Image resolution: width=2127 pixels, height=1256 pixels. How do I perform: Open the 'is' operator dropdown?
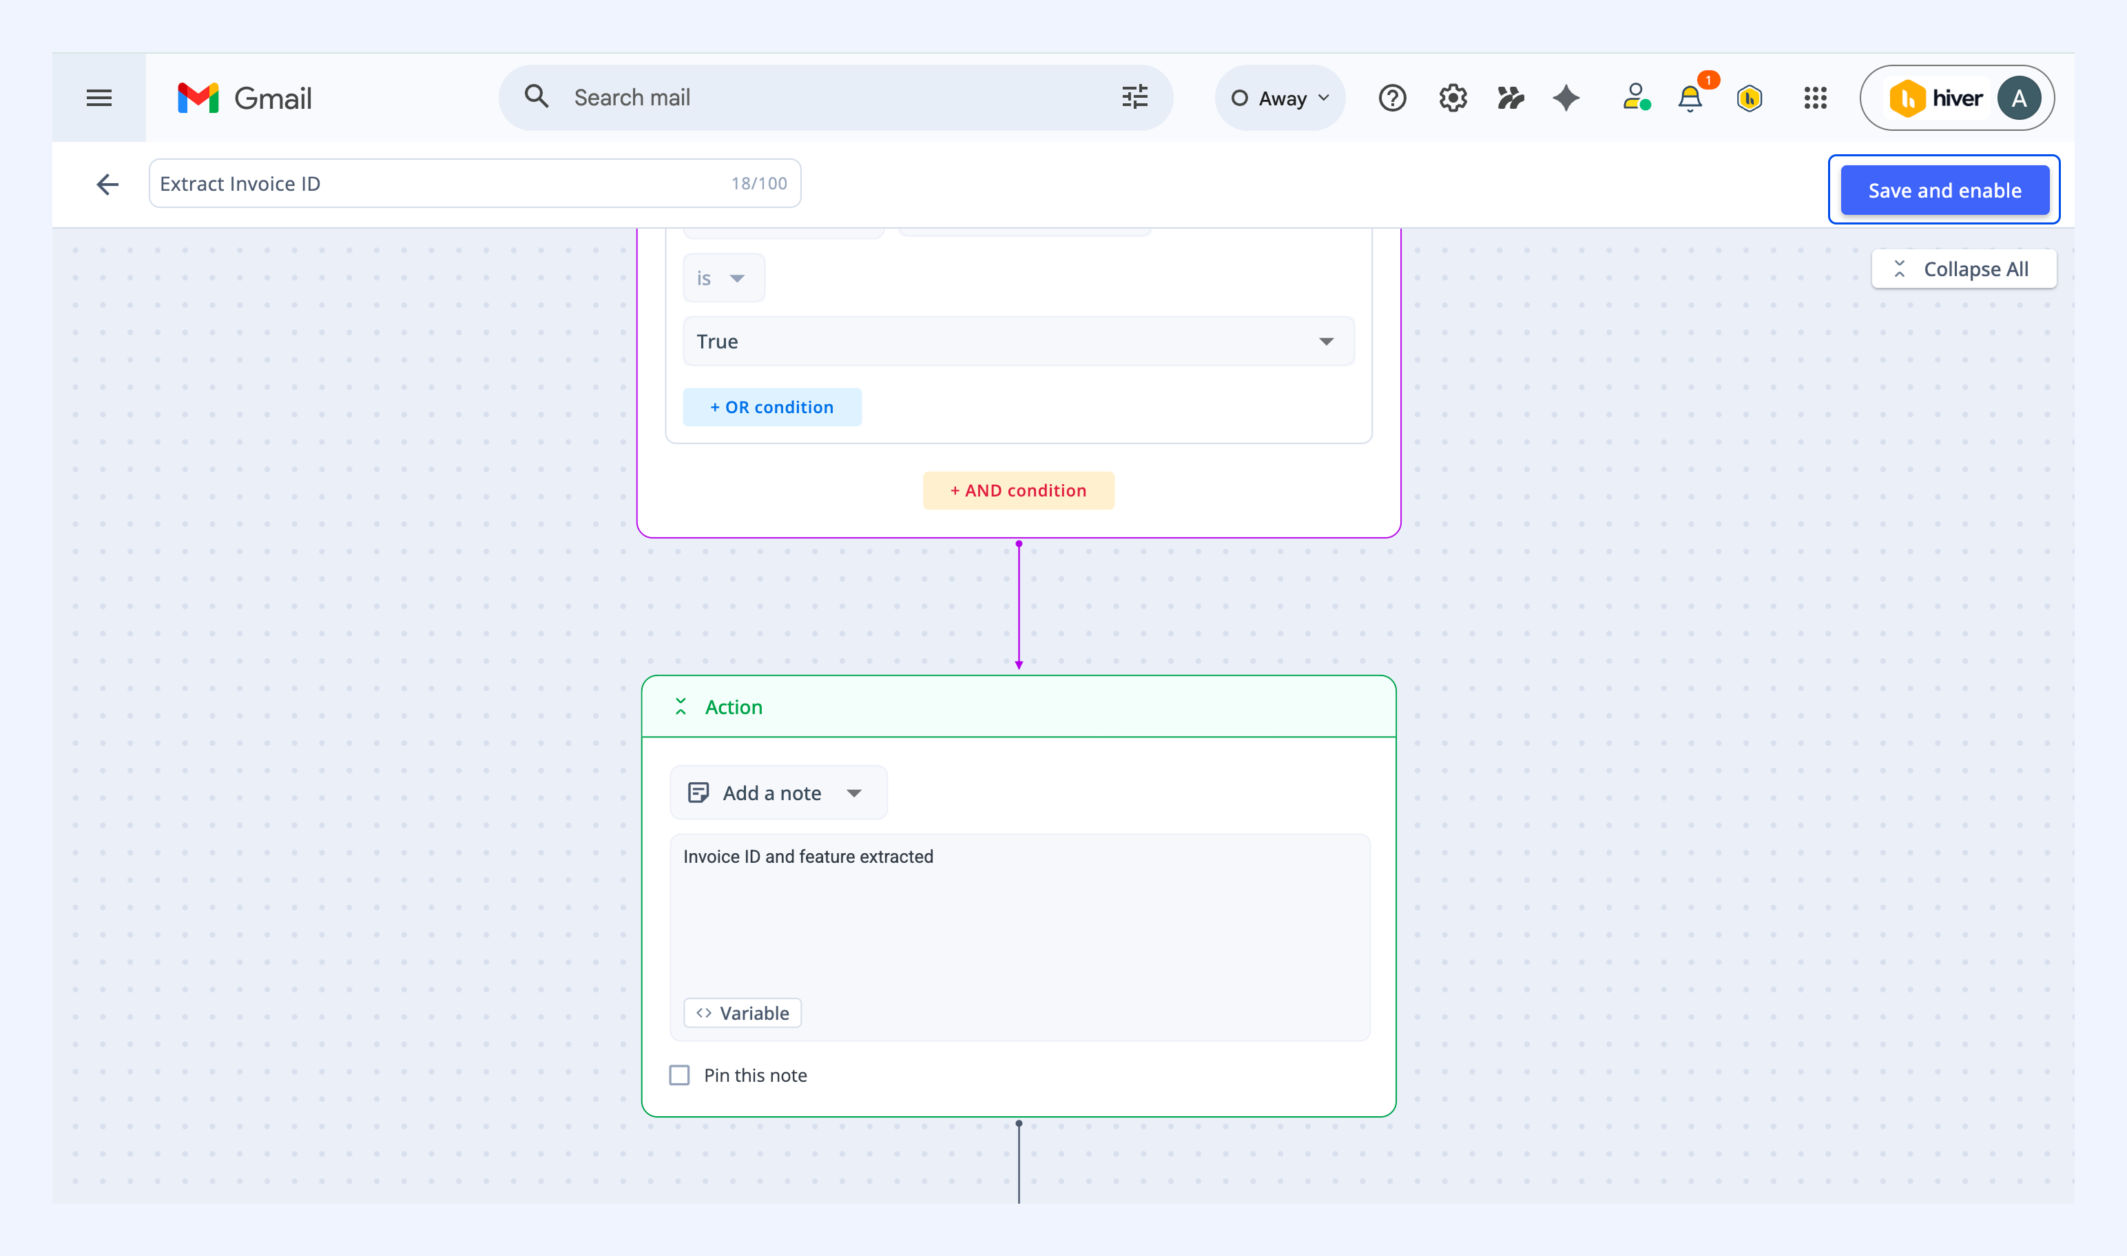click(724, 278)
